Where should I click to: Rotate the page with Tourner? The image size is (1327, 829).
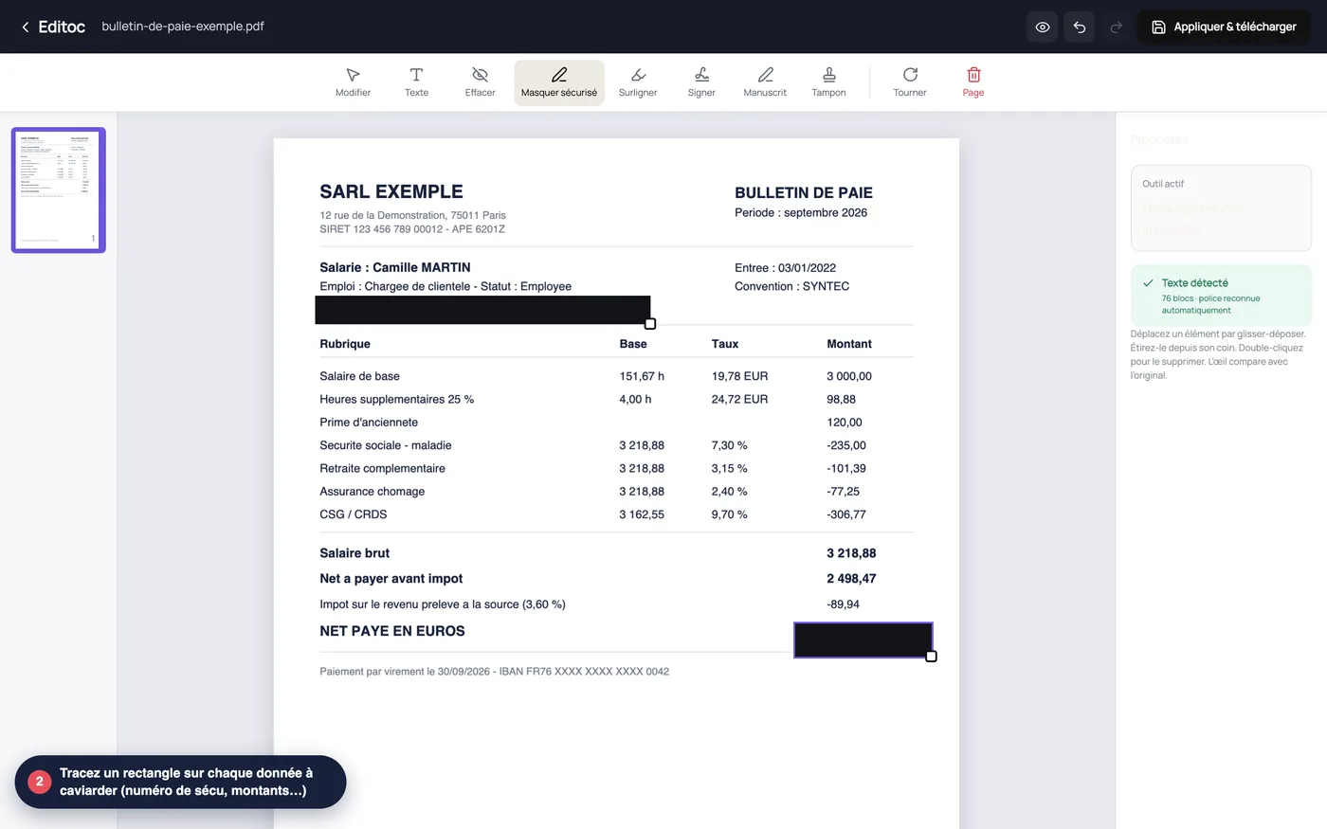point(910,82)
